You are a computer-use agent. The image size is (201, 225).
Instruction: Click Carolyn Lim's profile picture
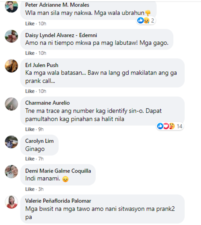[12, 142]
